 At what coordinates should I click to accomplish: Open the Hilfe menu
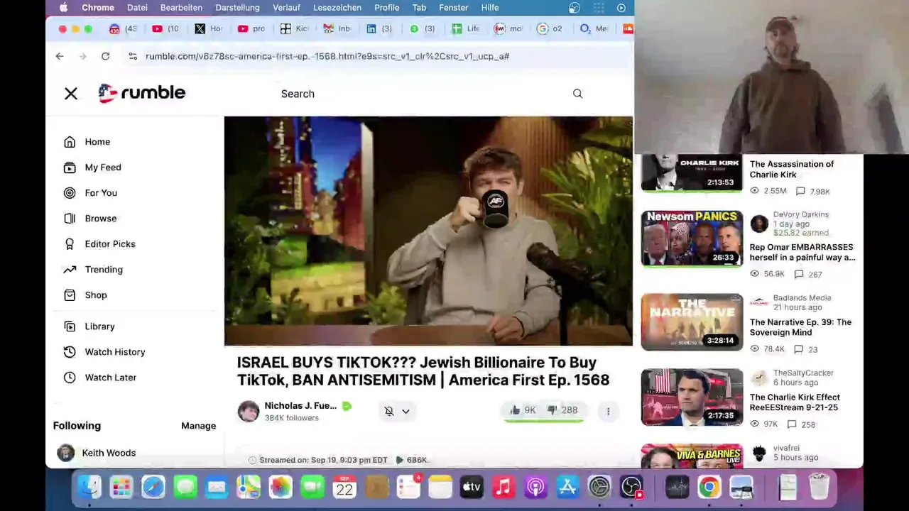(490, 7)
